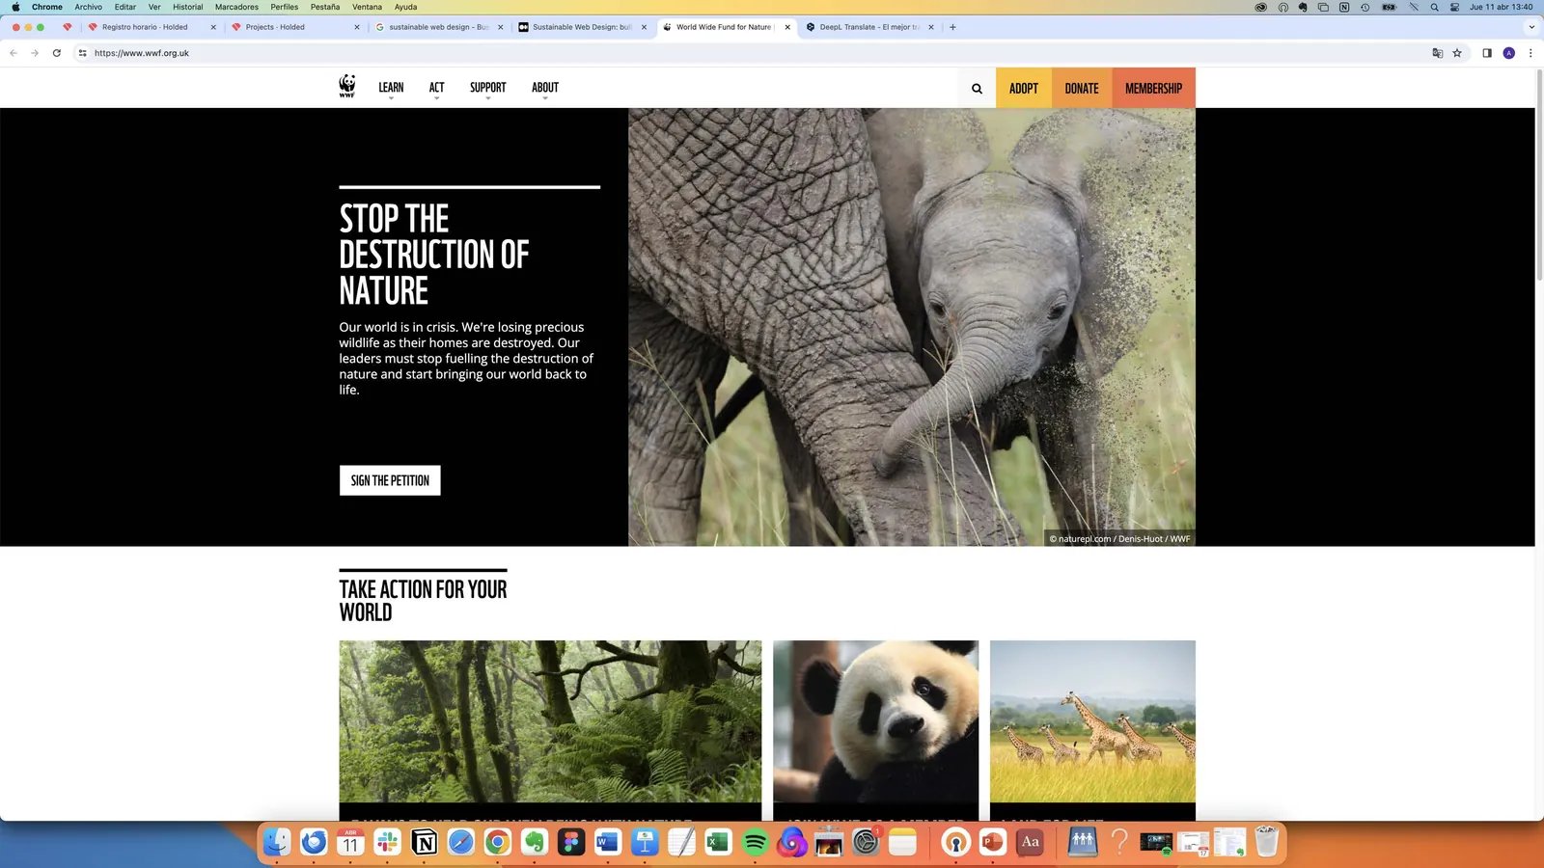Click the menu bar date and time
1544x868 pixels.
coord(1501,7)
